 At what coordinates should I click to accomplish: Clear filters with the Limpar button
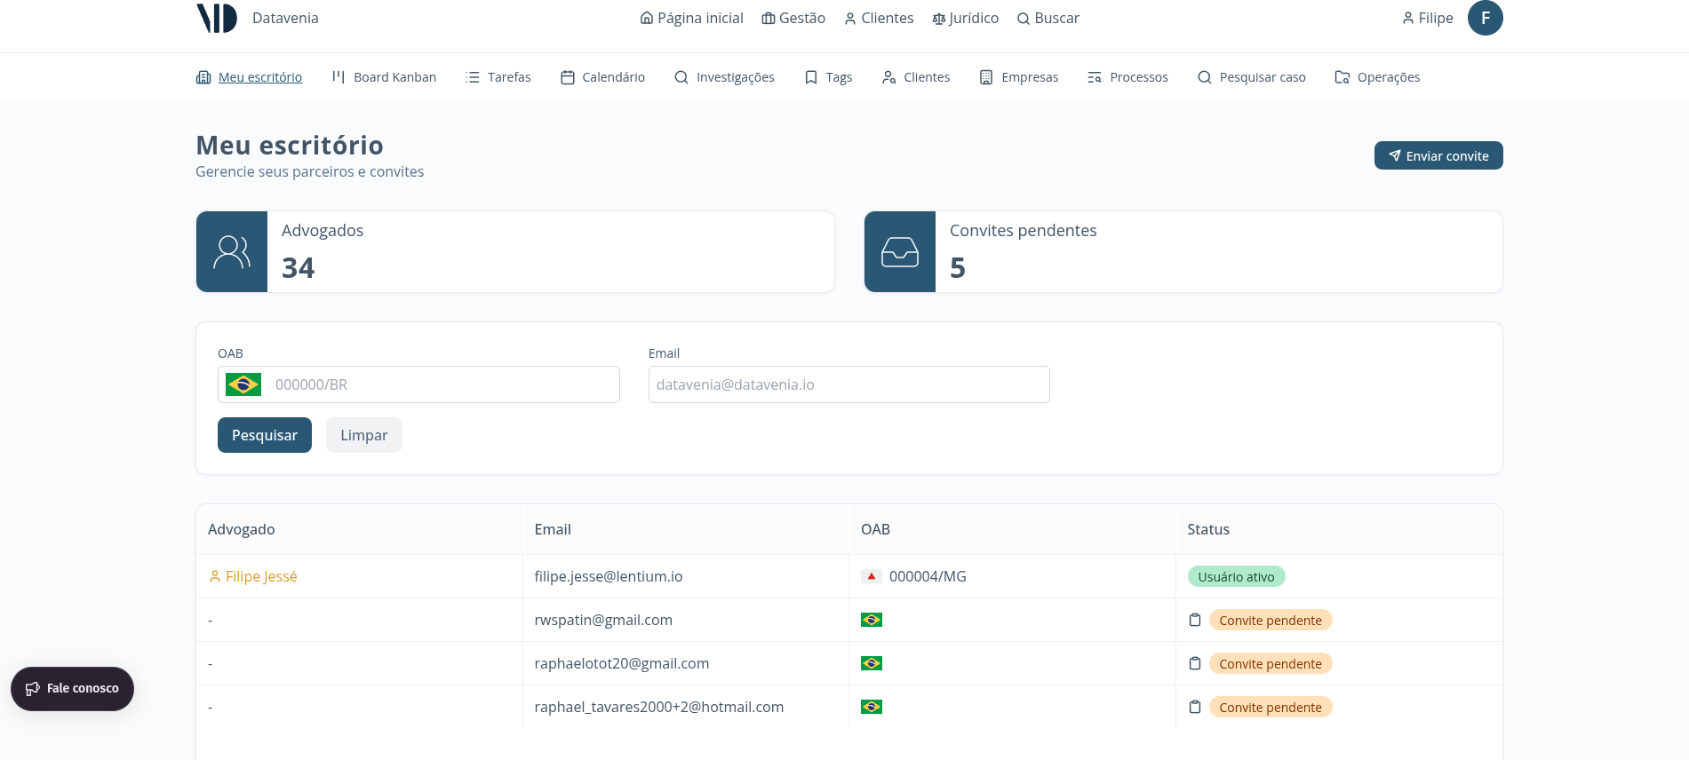(x=363, y=435)
